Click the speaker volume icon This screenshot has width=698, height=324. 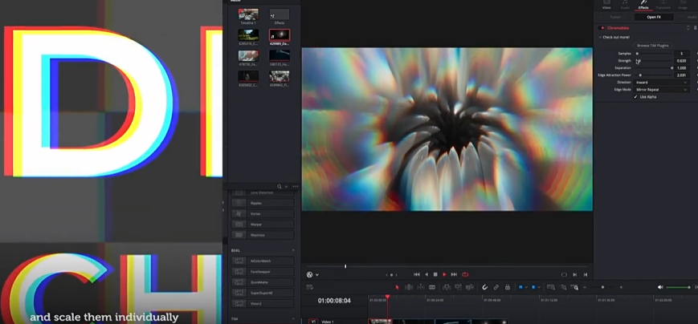click(660, 287)
